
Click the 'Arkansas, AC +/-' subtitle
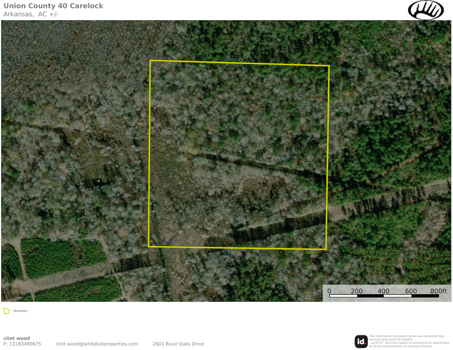pos(31,14)
